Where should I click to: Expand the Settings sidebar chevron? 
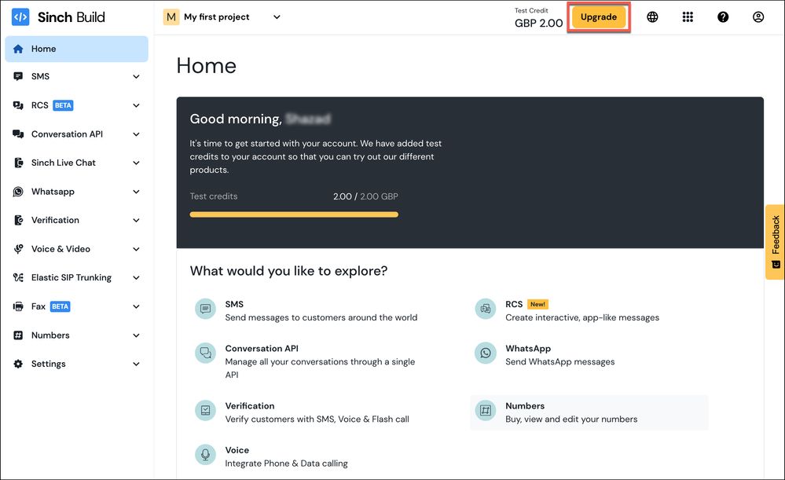pyautogui.click(x=136, y=365)
